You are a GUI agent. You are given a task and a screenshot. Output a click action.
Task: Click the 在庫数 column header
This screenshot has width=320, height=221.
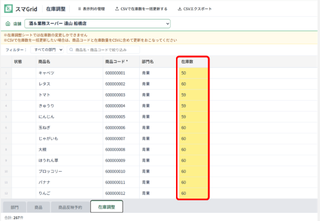pyautogui.click(x=193, y=62)
